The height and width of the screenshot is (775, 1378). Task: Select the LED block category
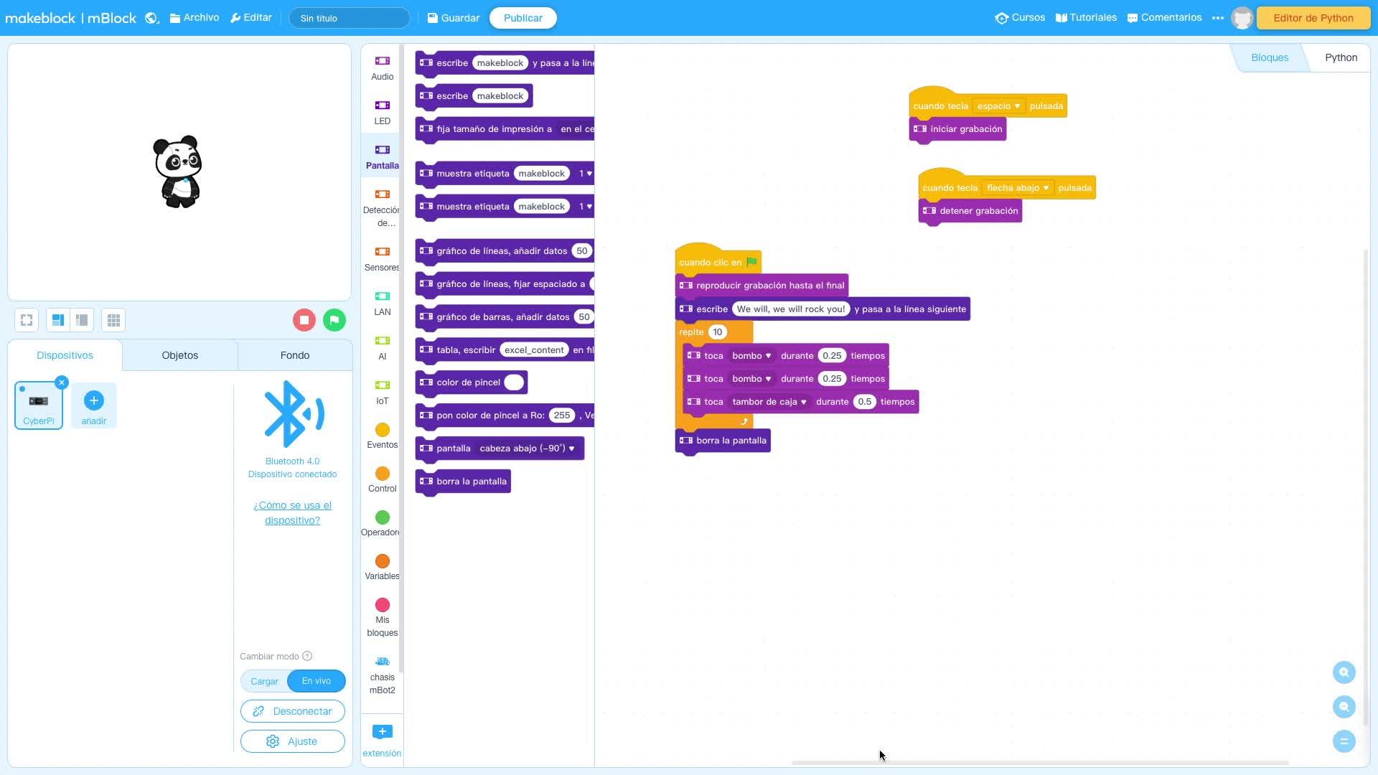[382, 112]
